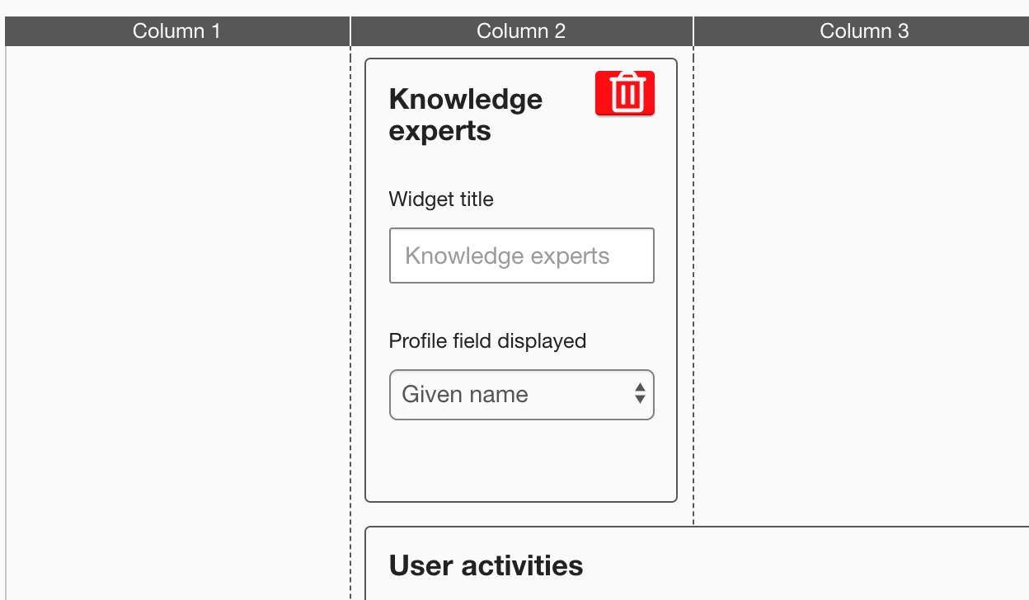Select the Column 2 header
The image size is (1029, 600).
coord(521,31)
